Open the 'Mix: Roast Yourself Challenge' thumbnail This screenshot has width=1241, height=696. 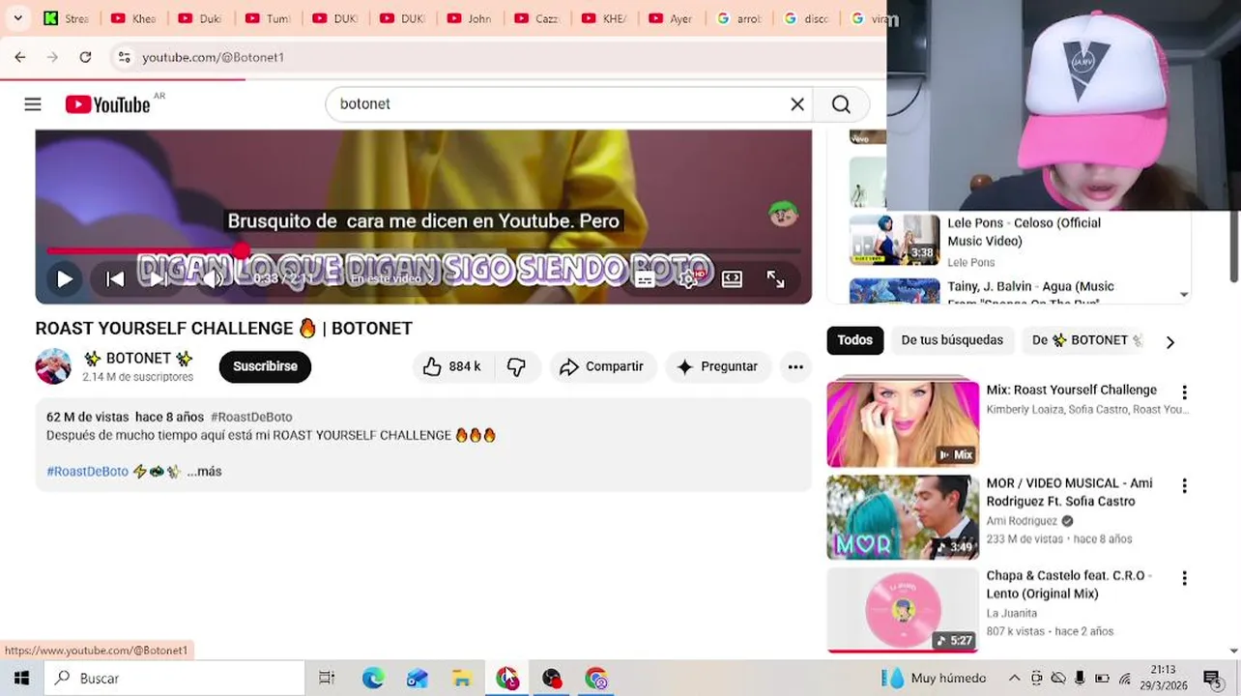pos(903,424)
